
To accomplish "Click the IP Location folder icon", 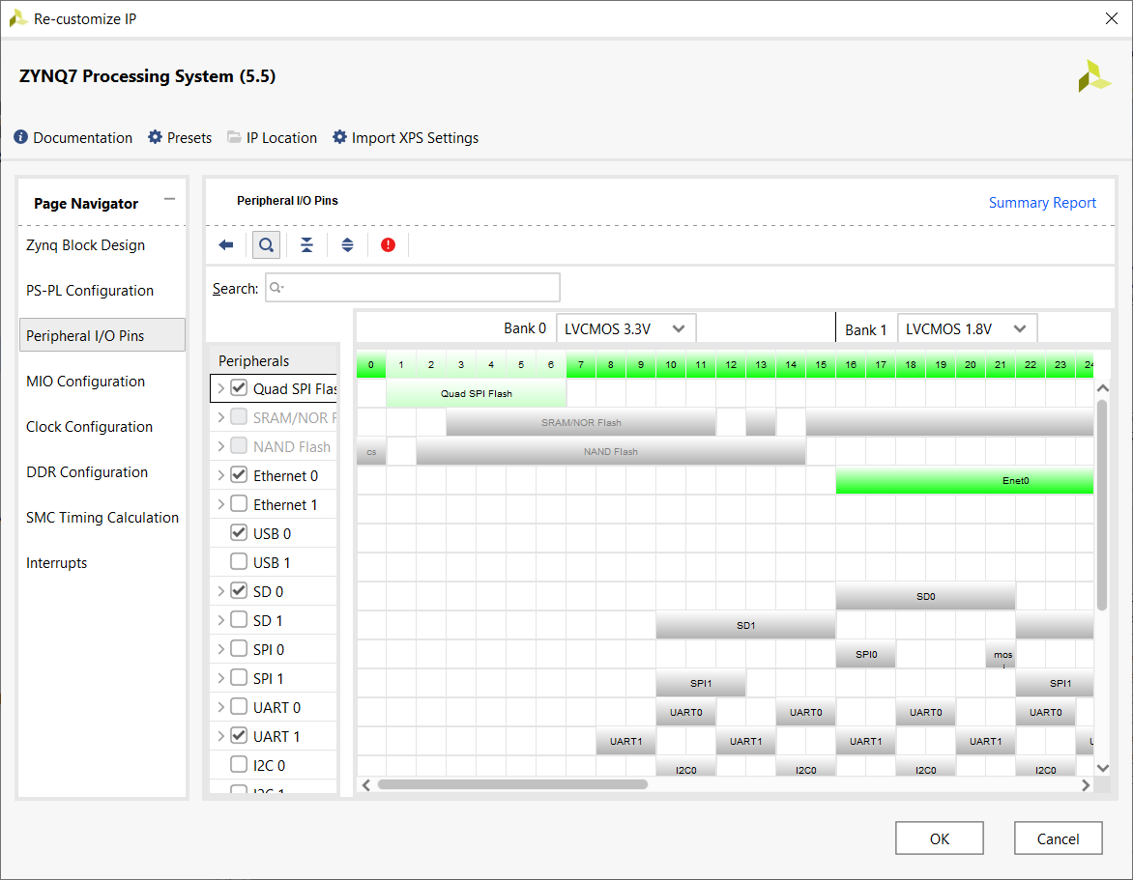I will (234, 137).
